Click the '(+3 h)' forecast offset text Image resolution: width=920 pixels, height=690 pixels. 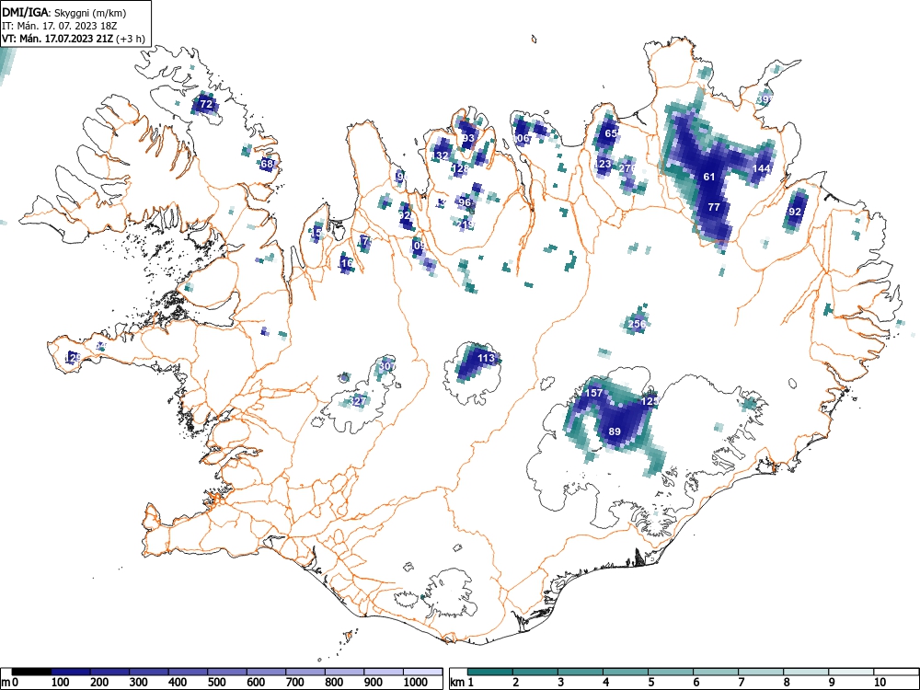click(x=131, y=39)
